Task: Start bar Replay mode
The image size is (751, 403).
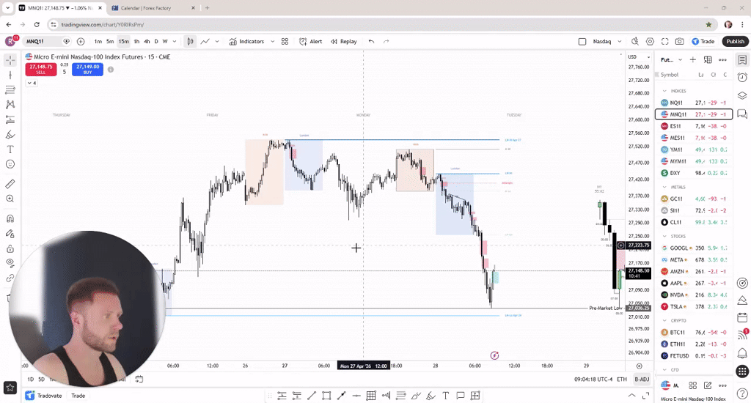Action: point(344,42)
